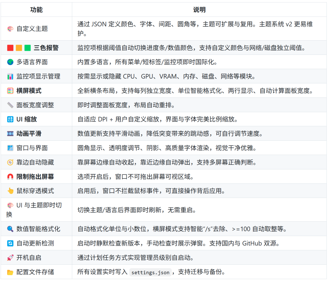
Task: Click the magnifier icon for 数值智能格式化
Action: (10, 229)
